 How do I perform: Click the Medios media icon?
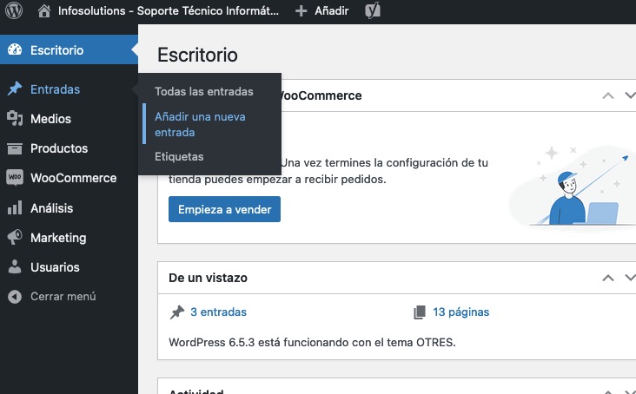(15, 118)
